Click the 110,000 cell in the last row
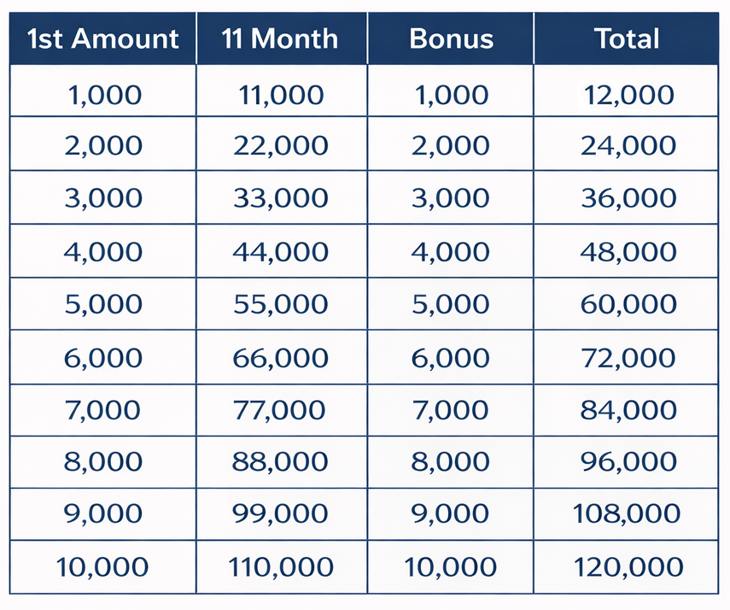This screenshot has height=610, width=730. pos(281,567)
